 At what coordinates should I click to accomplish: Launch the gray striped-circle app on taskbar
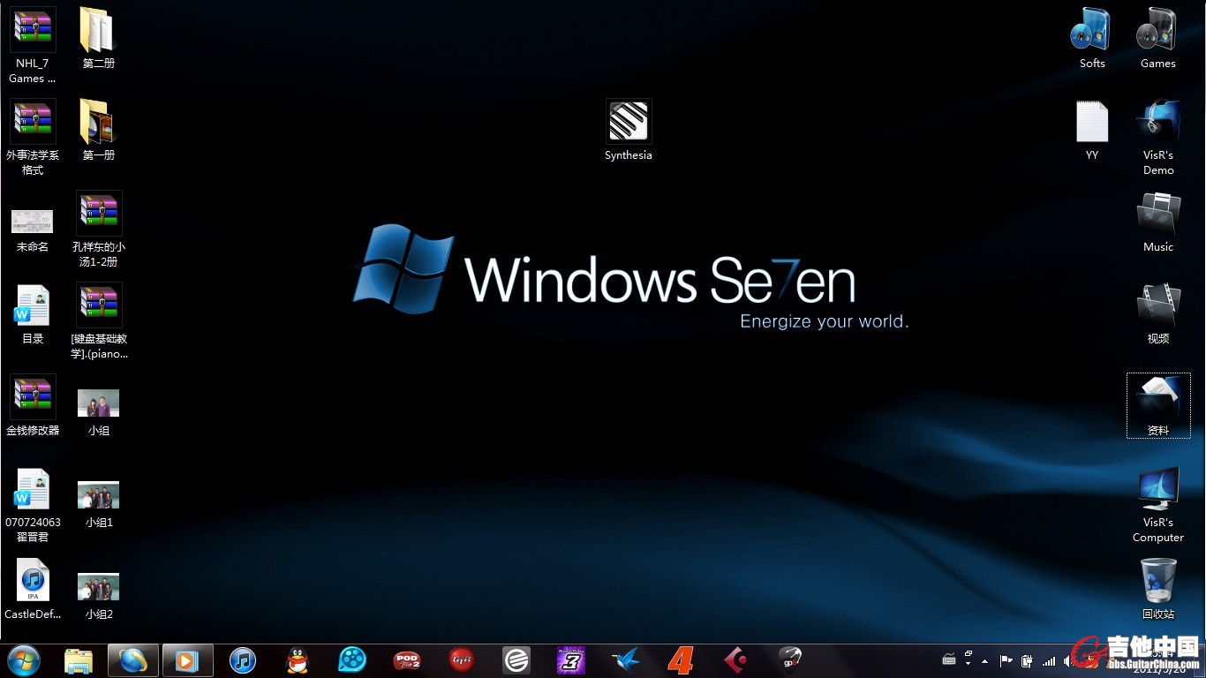516,660
